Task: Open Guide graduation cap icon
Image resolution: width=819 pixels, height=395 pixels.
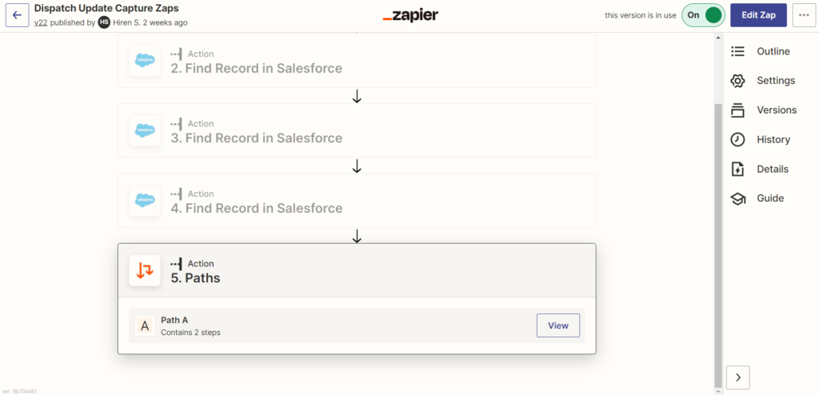Action: (738, 198)
